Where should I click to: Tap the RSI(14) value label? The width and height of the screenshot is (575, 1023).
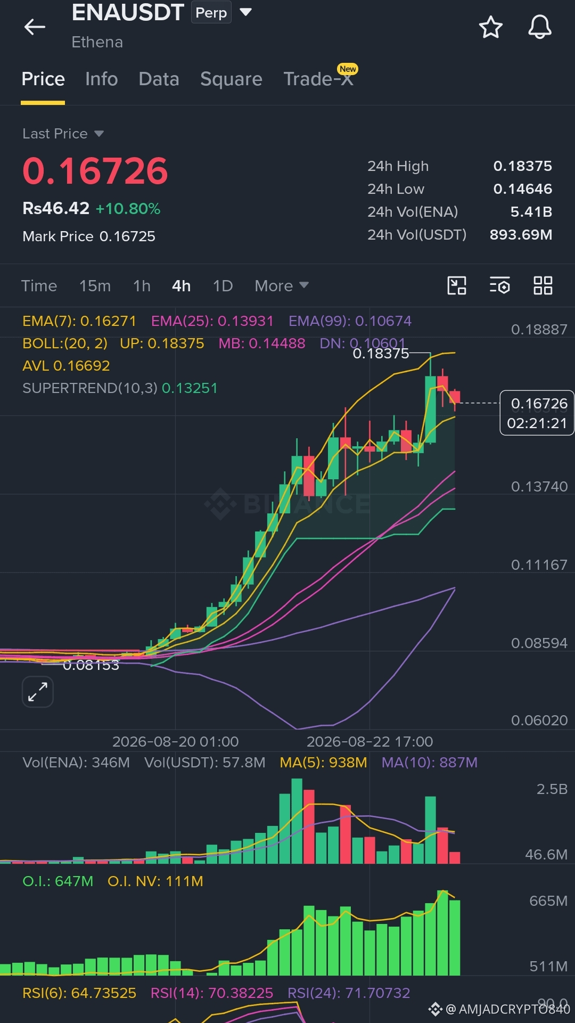coord(212,993)
